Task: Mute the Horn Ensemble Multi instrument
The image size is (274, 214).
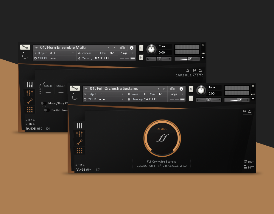Action: [x=141, y=57]
